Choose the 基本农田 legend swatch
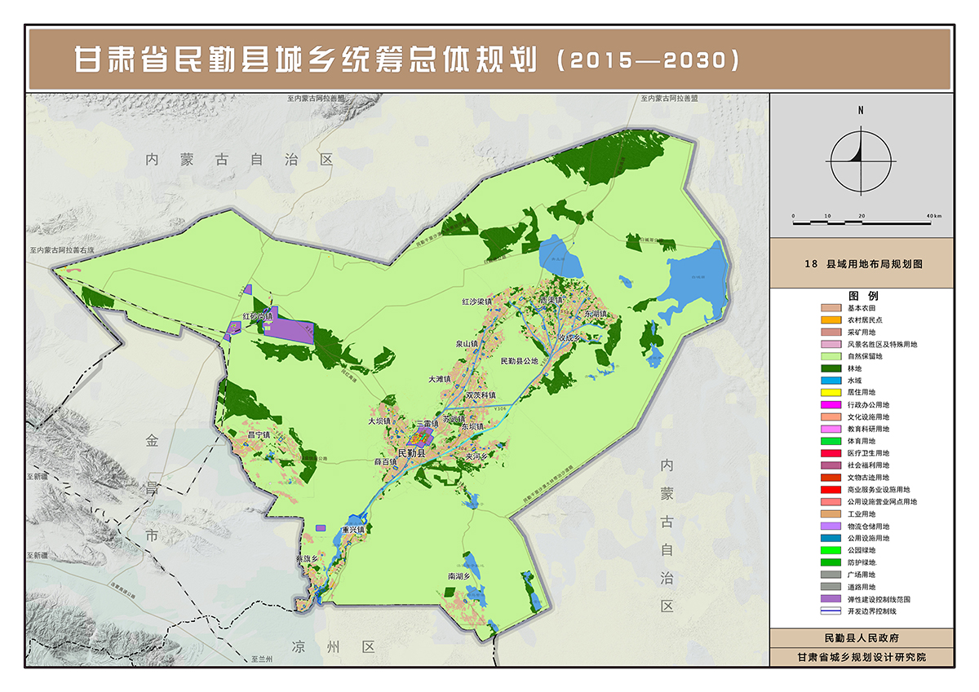The width and height of the screenshot is (979, 692). pyautogui.click(x=831, y=308)
